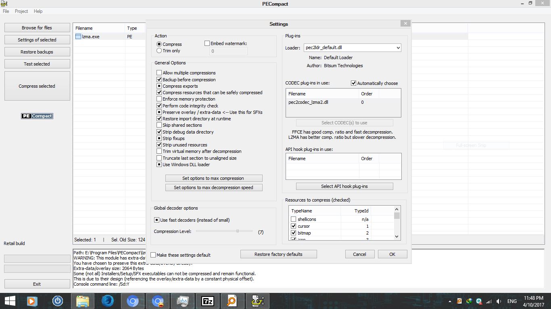The height and width of the screenshot is (309, 551).
Task: Click the Filename column header in file list
Action: [99, 28]
